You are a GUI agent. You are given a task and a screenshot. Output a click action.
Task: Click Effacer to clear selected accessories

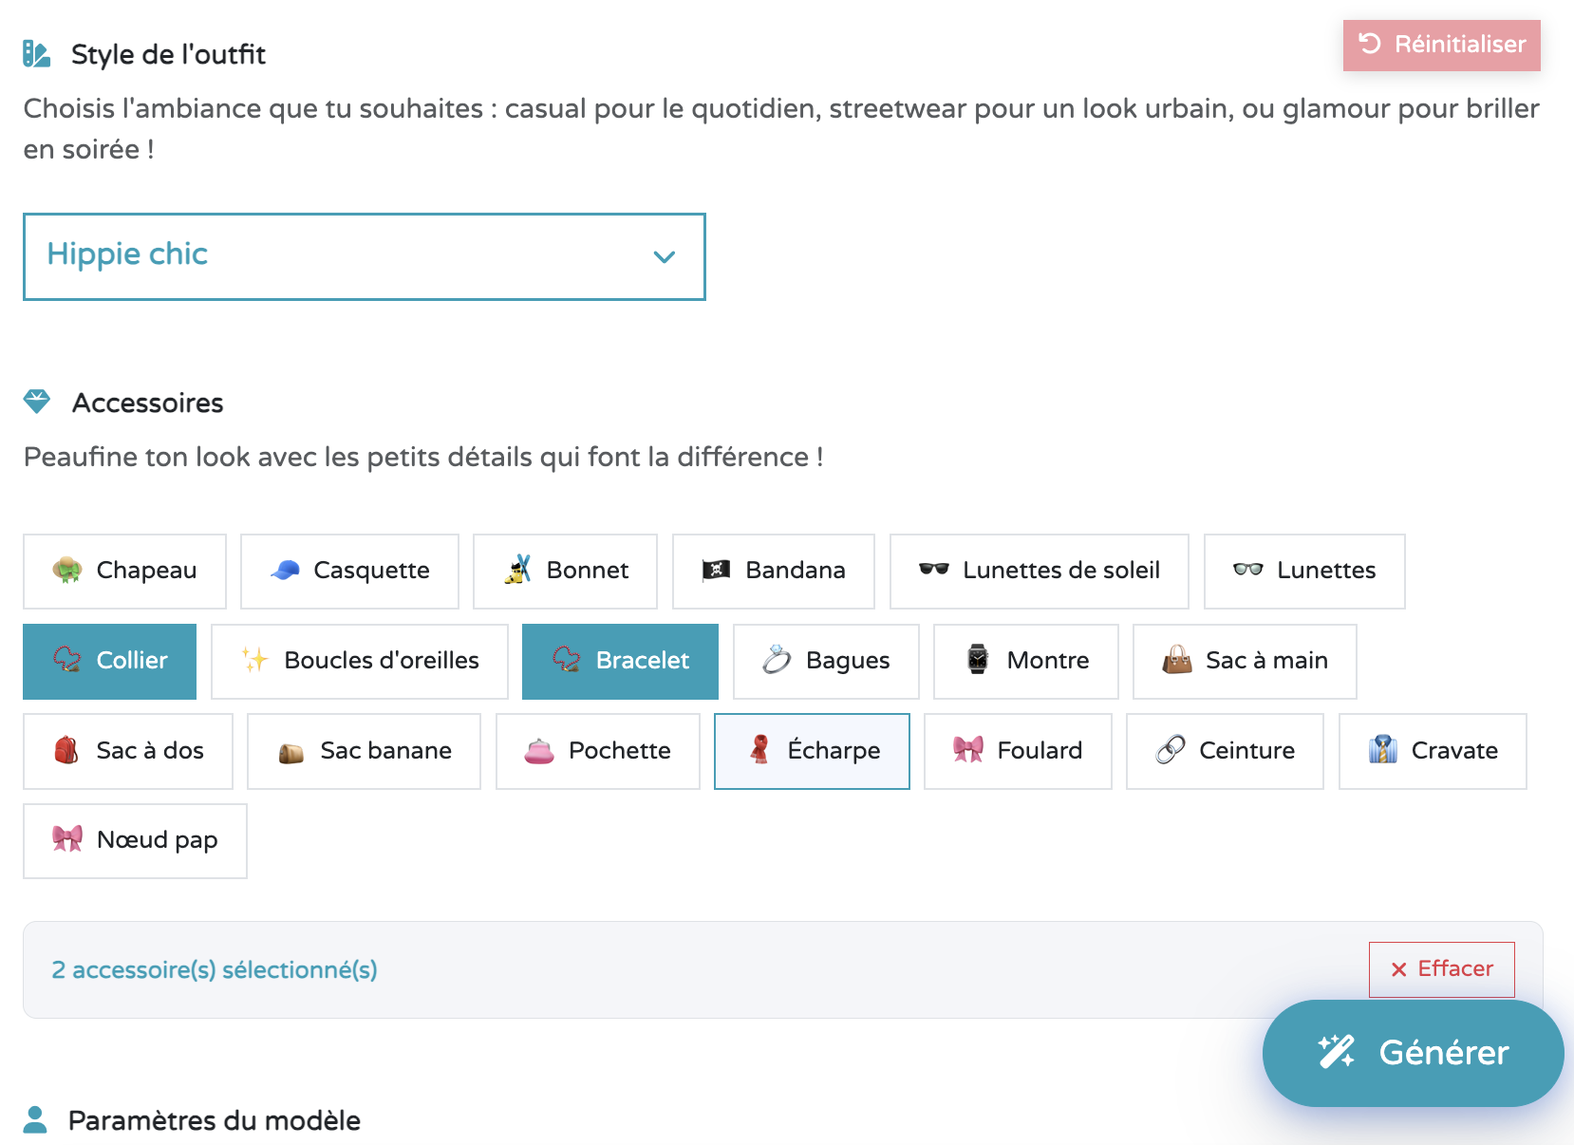click(1441, 969)
